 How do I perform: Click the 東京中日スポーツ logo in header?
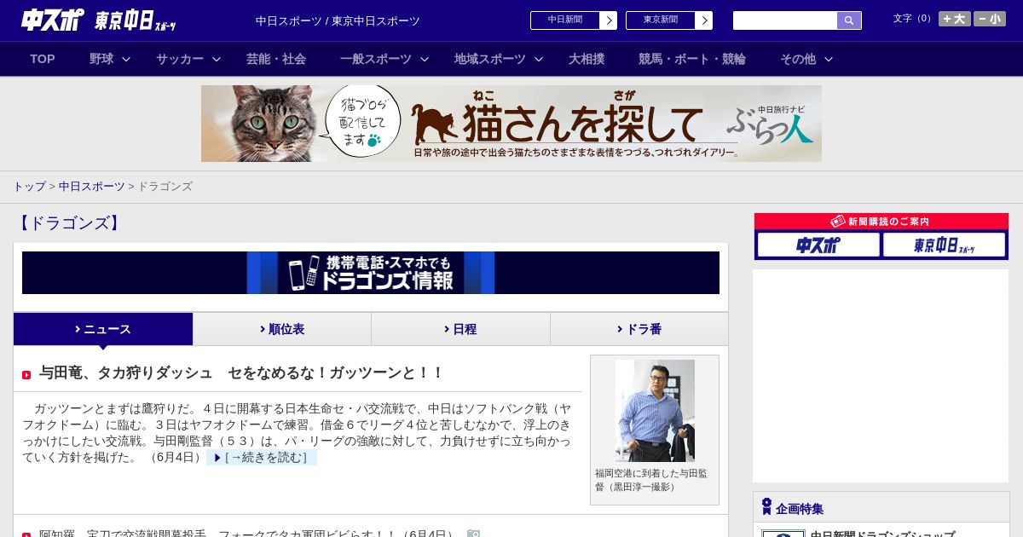[136, 20]
